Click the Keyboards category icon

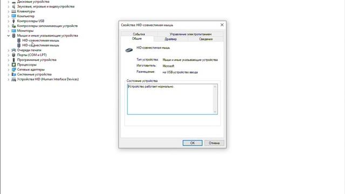[13, 11]
